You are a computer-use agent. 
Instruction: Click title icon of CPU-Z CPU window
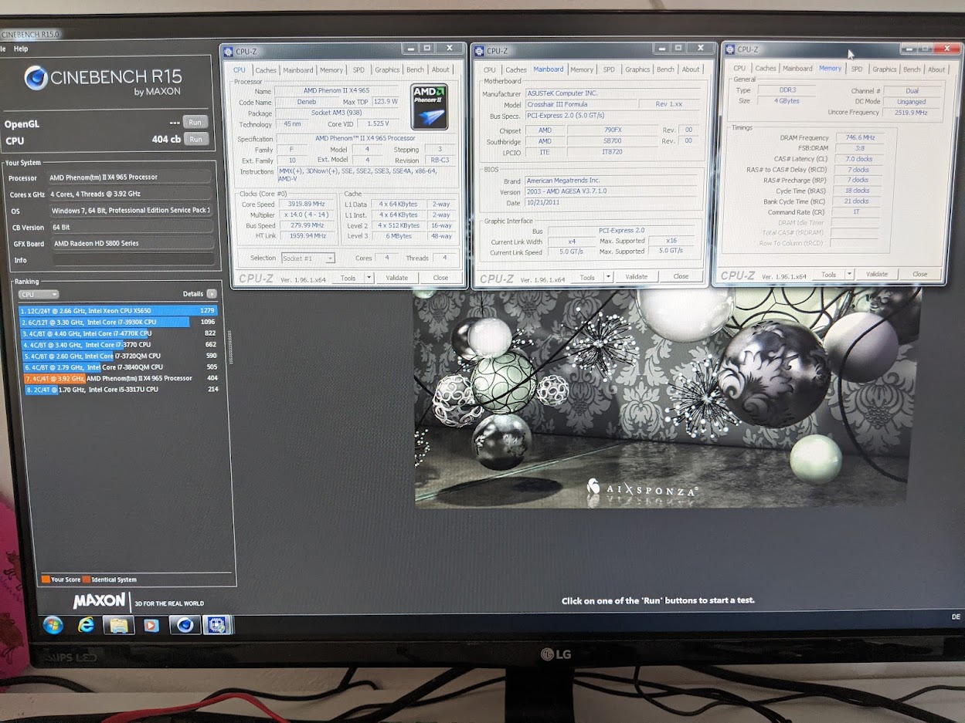227,52
